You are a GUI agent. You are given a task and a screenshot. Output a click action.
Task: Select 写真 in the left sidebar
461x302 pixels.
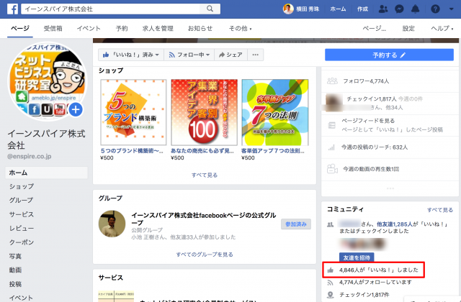pos(15,256)
